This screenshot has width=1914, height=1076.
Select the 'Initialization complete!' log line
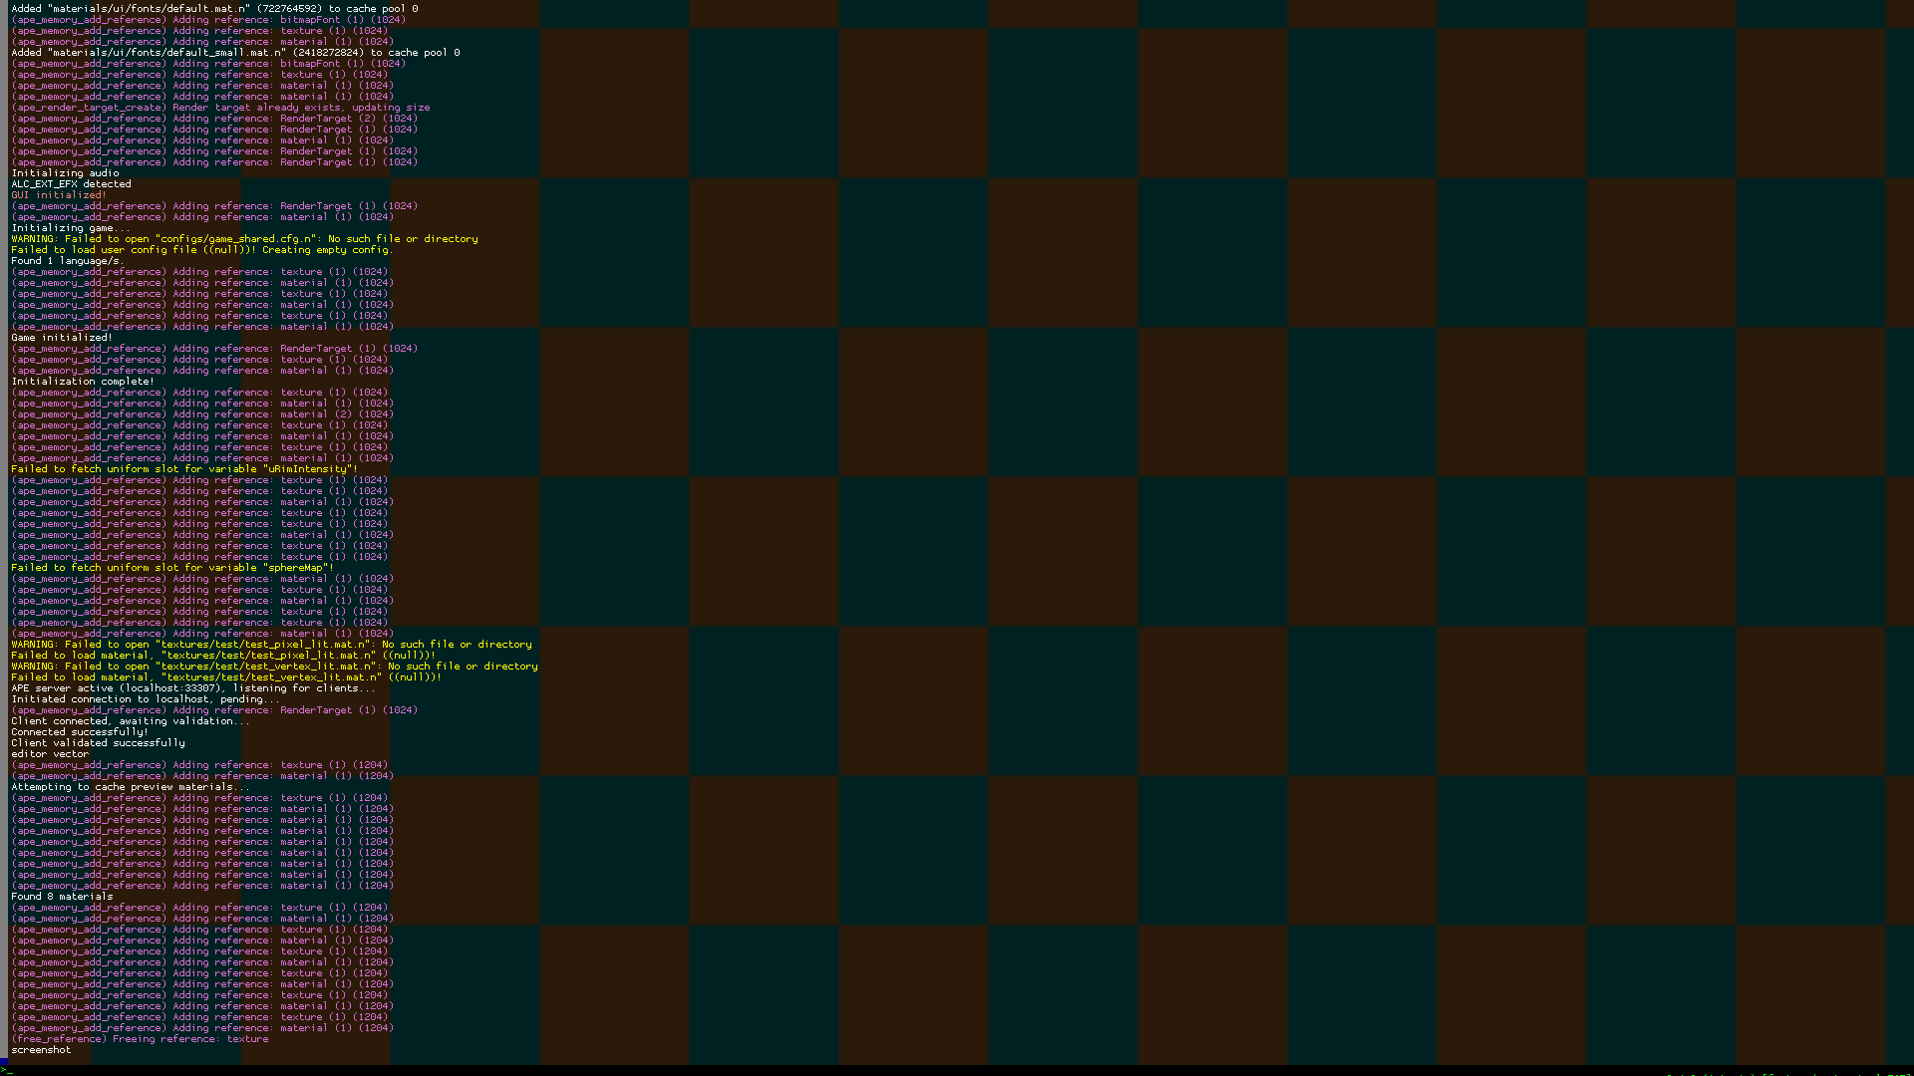click(83, 382)
